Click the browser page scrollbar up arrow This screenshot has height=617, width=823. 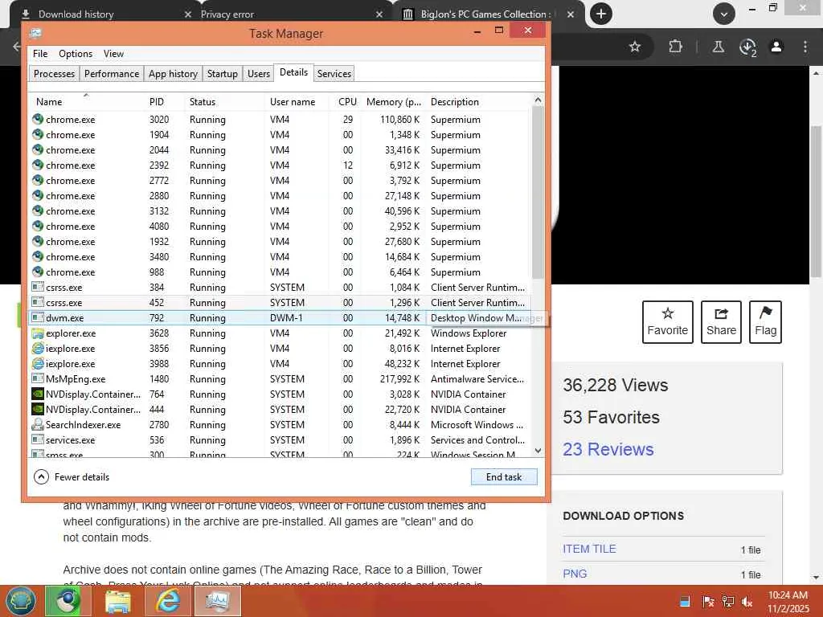coord(816,73)
